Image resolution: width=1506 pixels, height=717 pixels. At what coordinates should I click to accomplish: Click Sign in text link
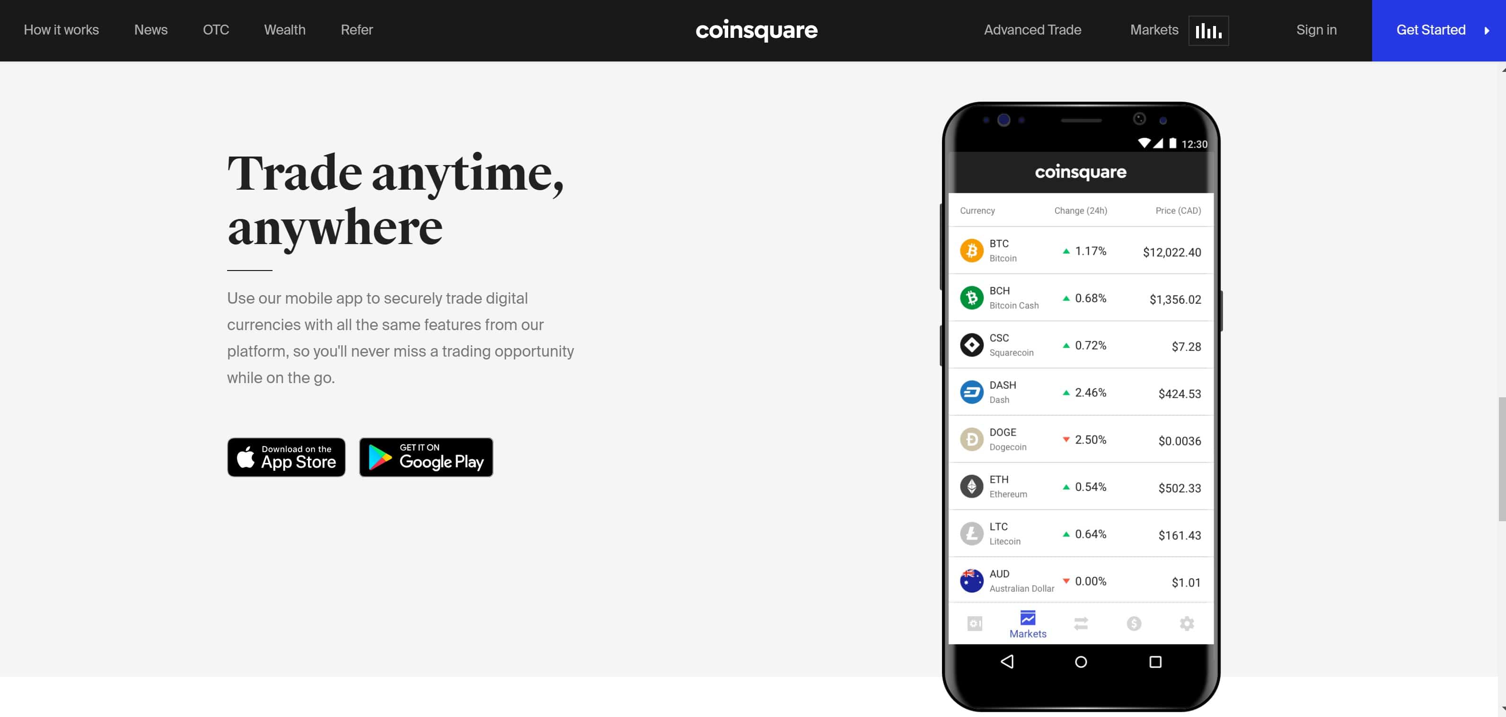tap(1316, 30)
